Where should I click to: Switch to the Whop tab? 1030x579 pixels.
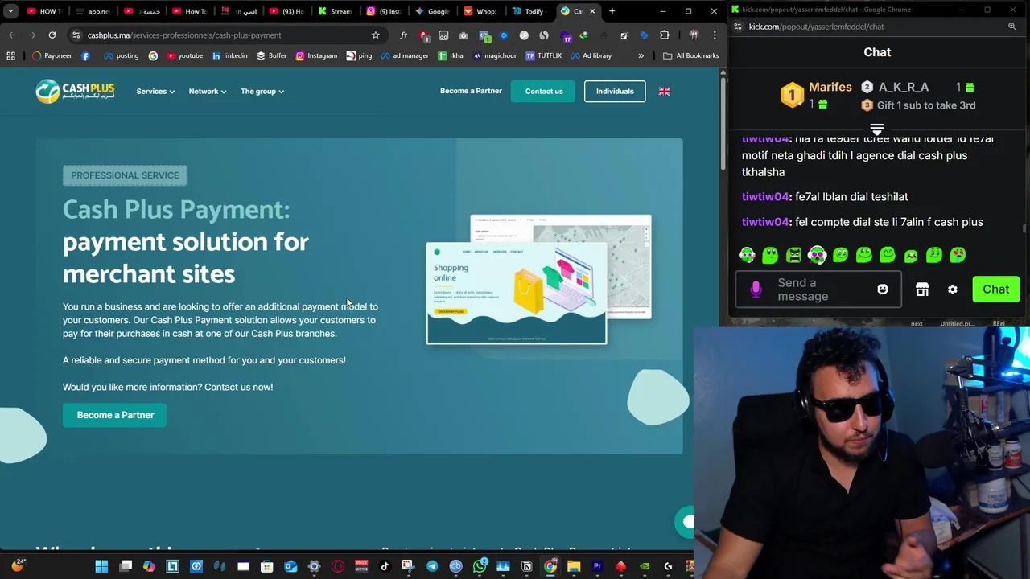tap(481, 11)
